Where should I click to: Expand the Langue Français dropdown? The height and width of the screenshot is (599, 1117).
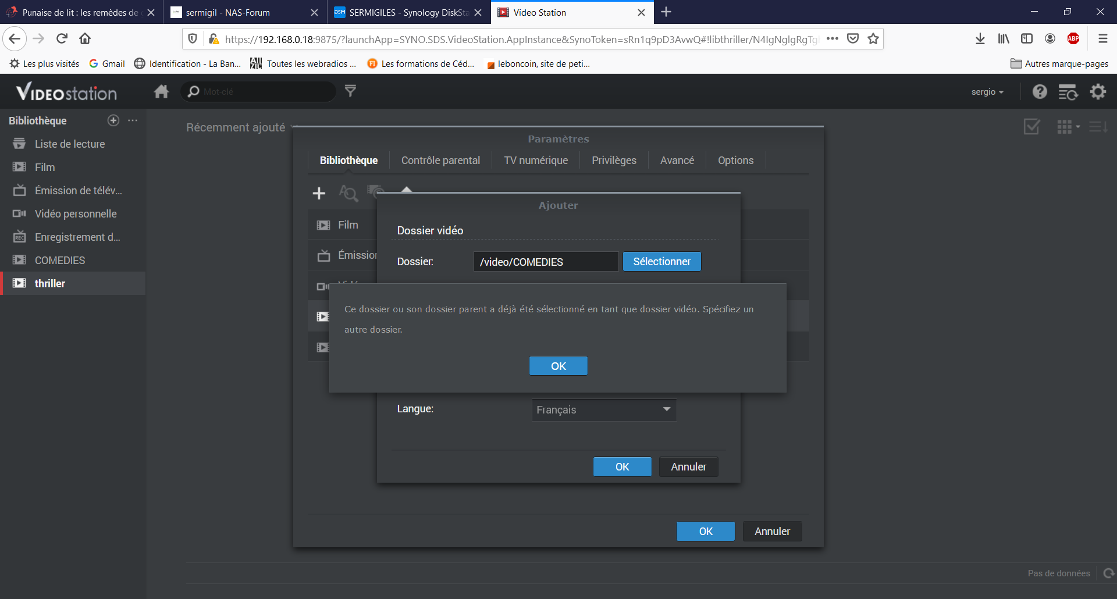coord(604,410)
